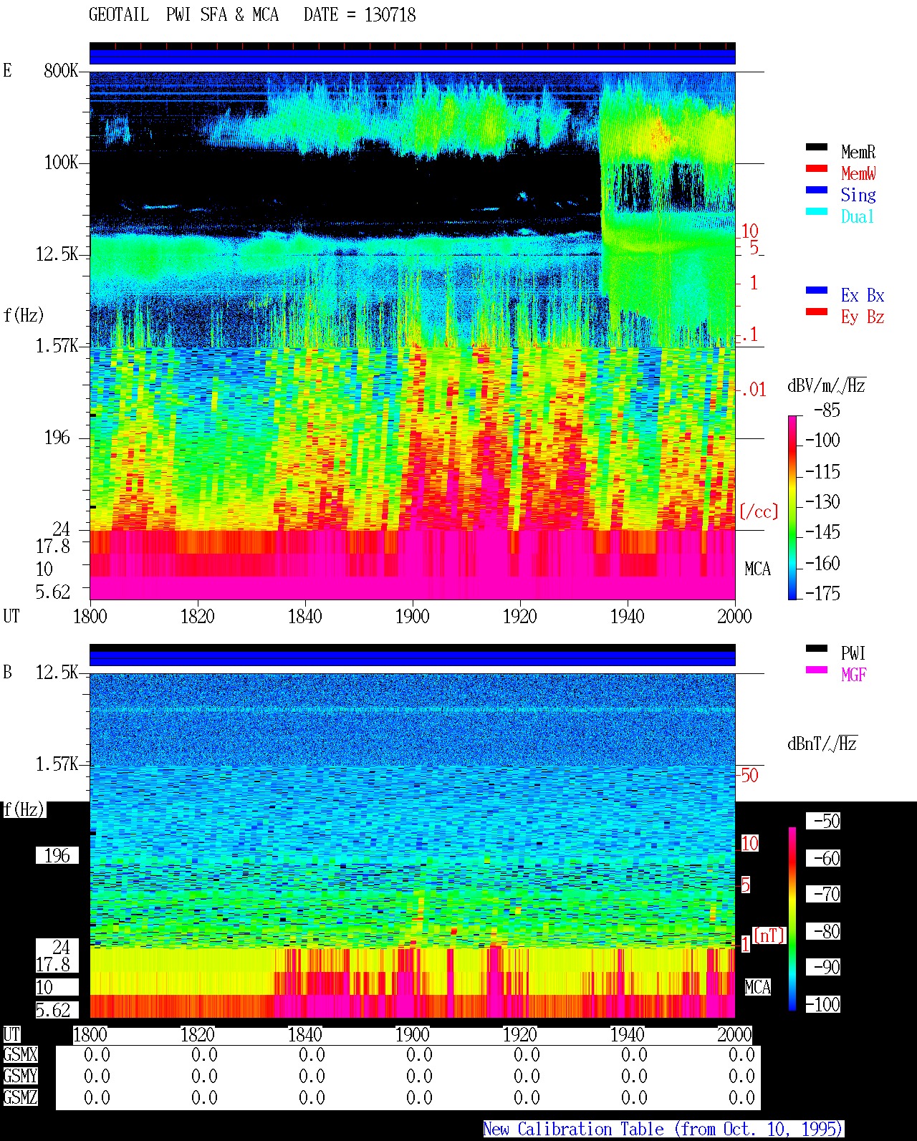917x1141 pixels.
Task: Click the dBnT magnetic field color bar
Action: point(792,919)
